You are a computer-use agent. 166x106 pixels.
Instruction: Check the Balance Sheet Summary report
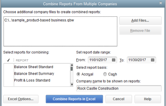[9, 74]
